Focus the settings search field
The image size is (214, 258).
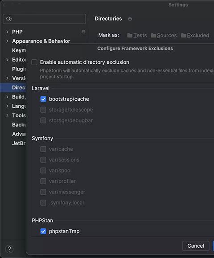tap(44, 19)
